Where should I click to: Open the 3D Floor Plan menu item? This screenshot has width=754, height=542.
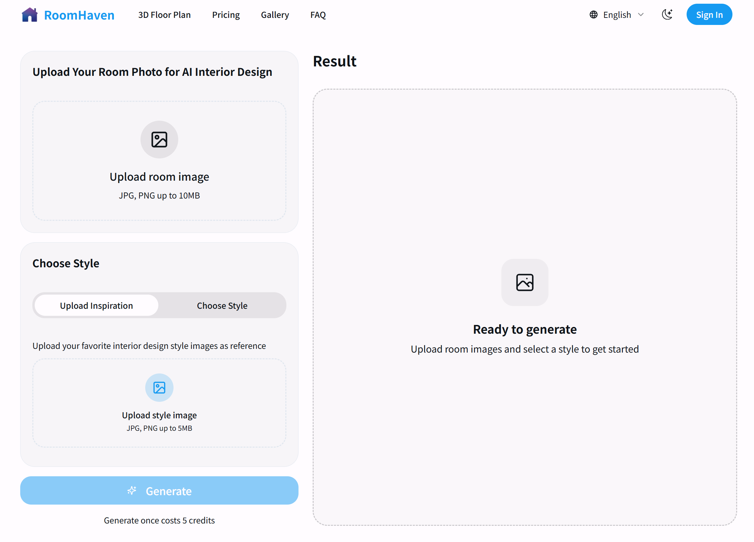point(164,15)
